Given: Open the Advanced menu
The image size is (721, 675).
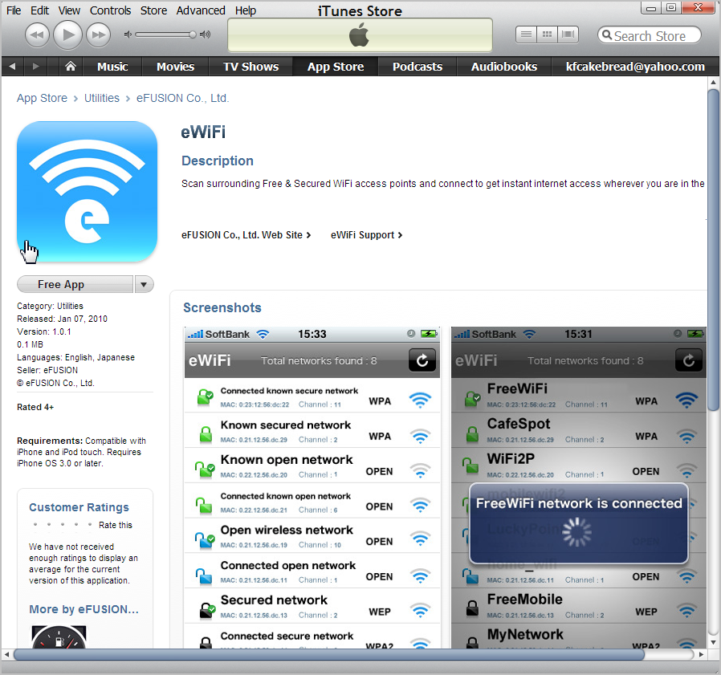Looking at the screenshot, I should pyautogui.click(x=201, y=10).
